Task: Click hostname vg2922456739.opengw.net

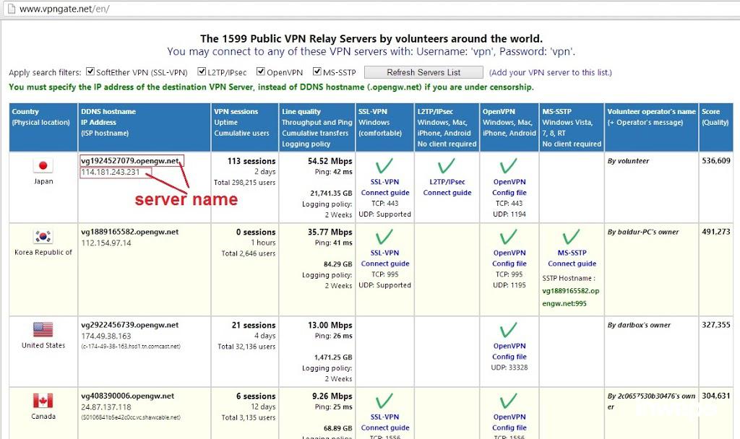Action: (x=130, y=325)
